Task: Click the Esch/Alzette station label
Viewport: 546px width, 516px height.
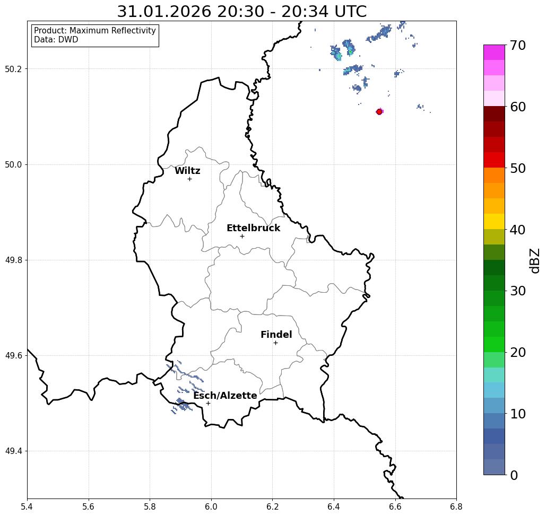Action: (x=225, y=396)
